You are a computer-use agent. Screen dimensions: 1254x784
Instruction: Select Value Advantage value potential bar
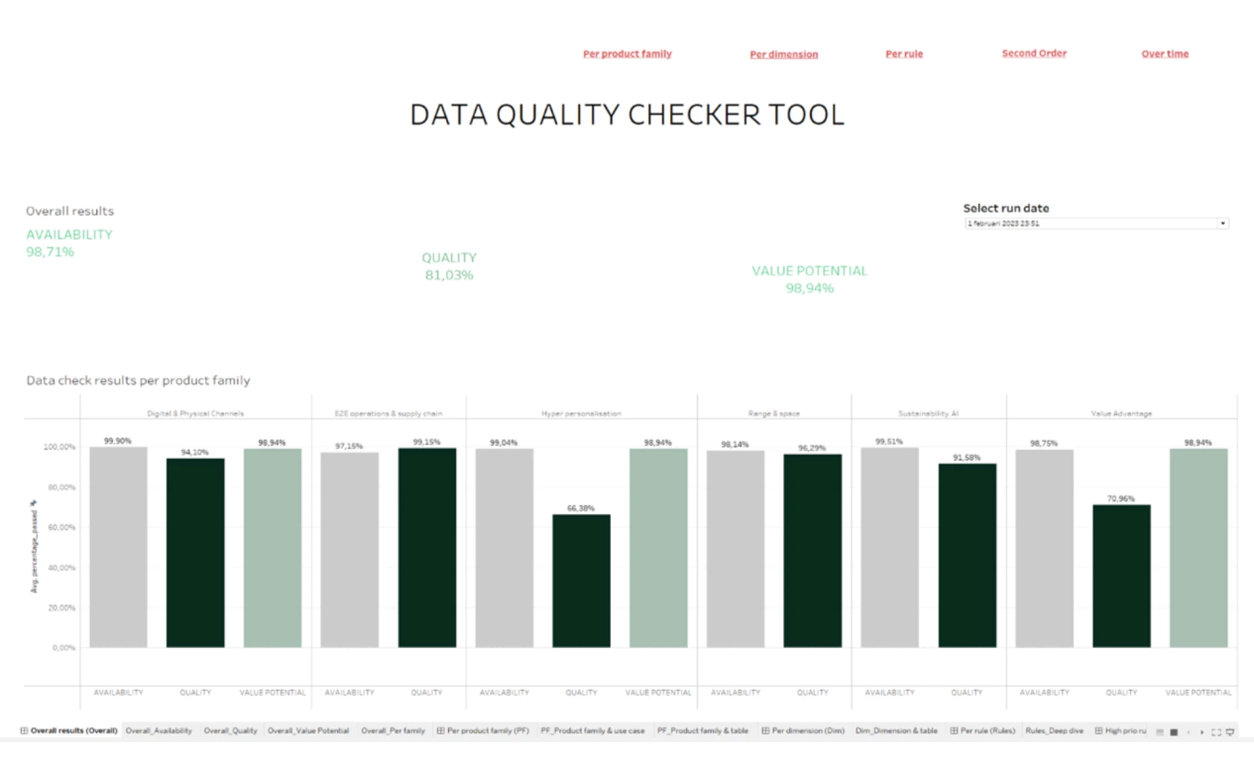pos(1198,548)
